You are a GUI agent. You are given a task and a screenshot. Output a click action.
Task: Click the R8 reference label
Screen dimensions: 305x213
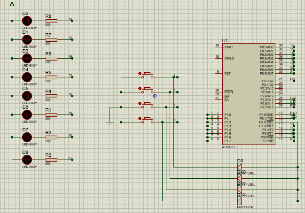[48, 16]
